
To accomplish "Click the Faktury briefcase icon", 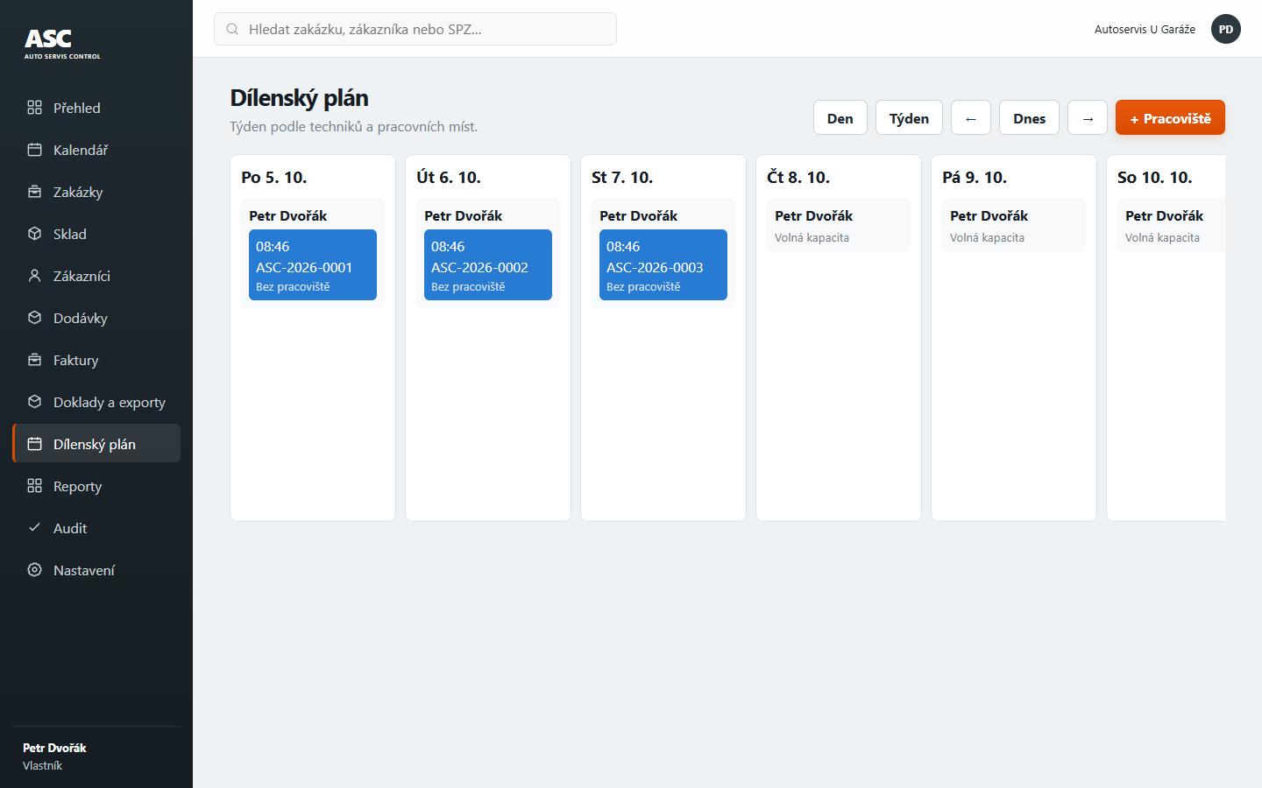I will pyautogui.click(x=34, y=360).
